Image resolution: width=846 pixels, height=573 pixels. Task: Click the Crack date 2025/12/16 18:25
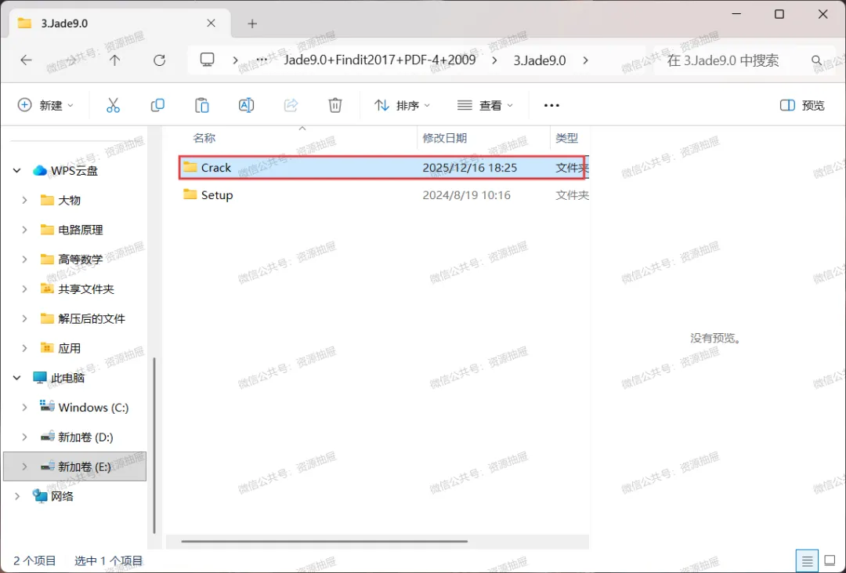[x=469, y=168]
